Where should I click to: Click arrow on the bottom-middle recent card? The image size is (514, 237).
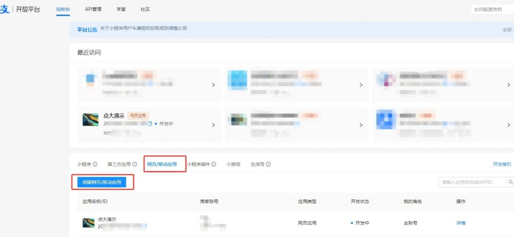click(361, 125)
